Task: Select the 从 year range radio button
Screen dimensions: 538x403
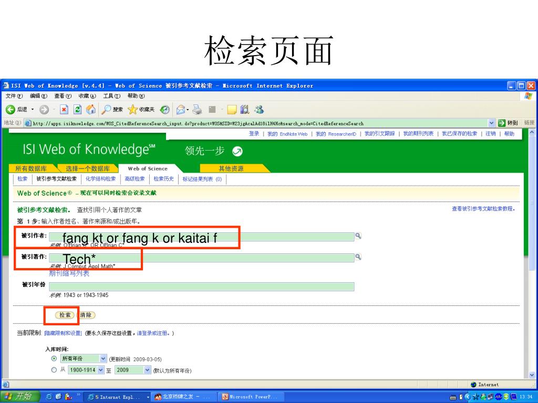Action: pyautogui.click(x=54, y=370)
